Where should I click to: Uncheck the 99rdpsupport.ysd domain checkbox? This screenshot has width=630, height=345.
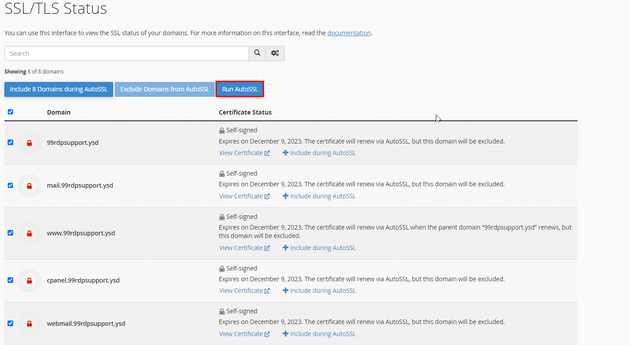point(10,143)
